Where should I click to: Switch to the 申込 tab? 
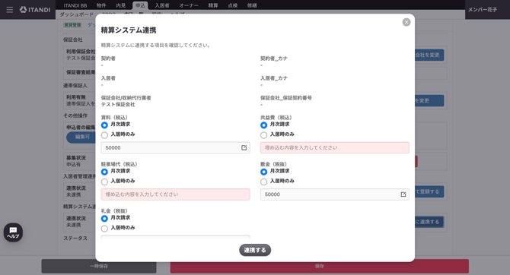[x=140, y=5]
